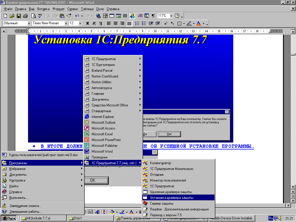Choose Завершение работы in Start menu
The height and width of the screenshot is (222, 296).
[42, 212]
